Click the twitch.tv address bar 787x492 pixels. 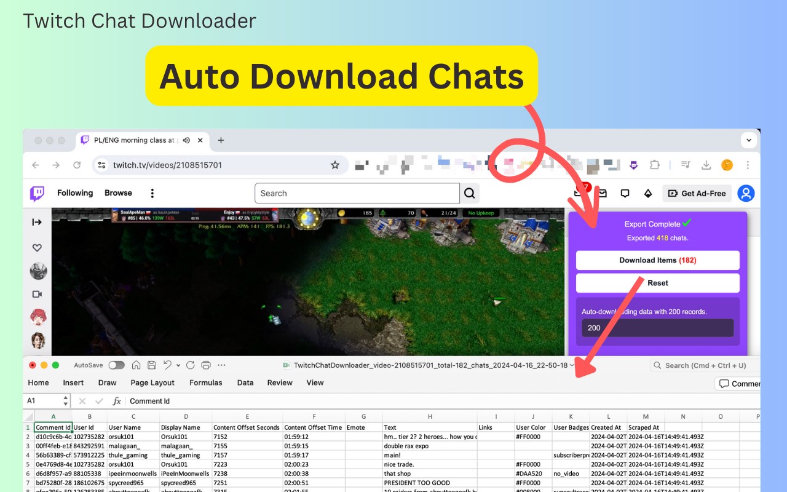coord(220,165)
